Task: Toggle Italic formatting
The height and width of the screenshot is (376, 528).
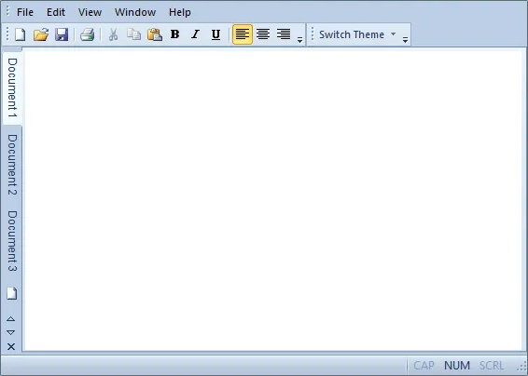Action: pyautogui.click(x=196, y=34)
